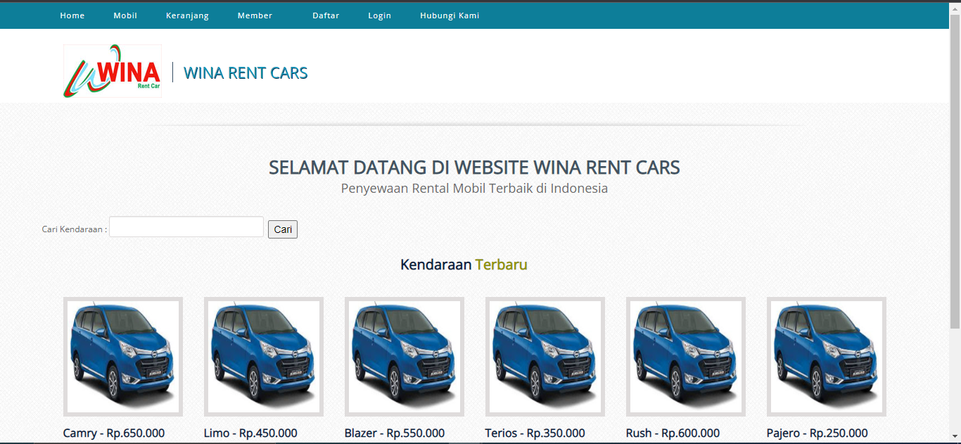Click the Terios - Rp.350.000 label
The image size is (961, 444).
[x=535, y=433]
